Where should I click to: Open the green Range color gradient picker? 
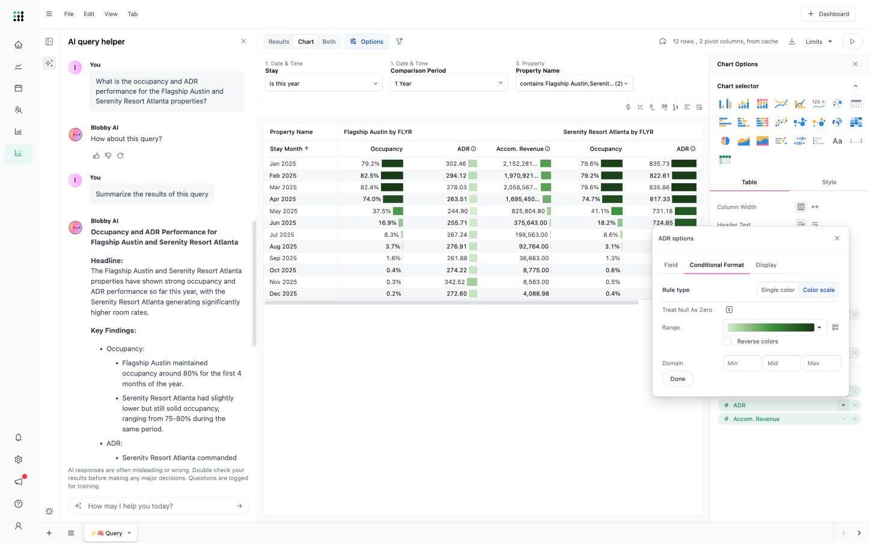774,327
